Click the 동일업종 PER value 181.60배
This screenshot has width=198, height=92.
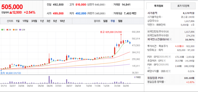(189, 78)
